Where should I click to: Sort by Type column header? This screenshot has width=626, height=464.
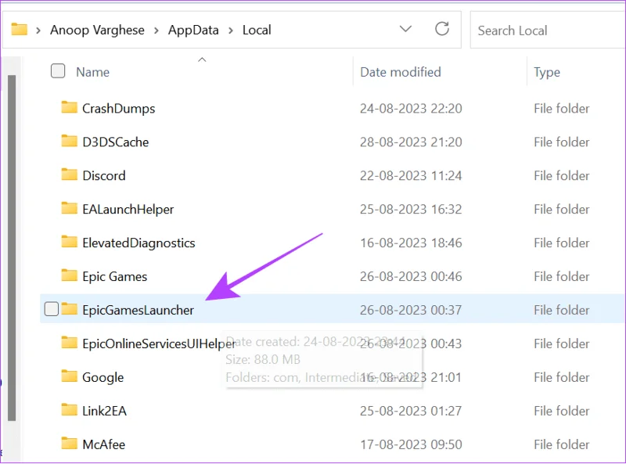tap(547, 73)
